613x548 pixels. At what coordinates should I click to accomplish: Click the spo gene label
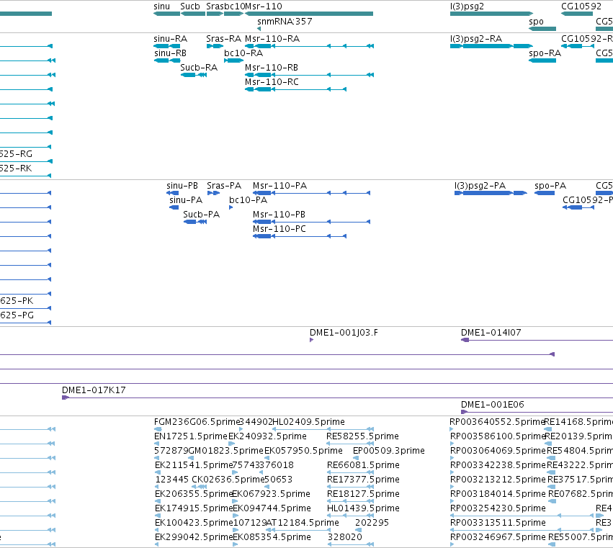coord(536,22)
